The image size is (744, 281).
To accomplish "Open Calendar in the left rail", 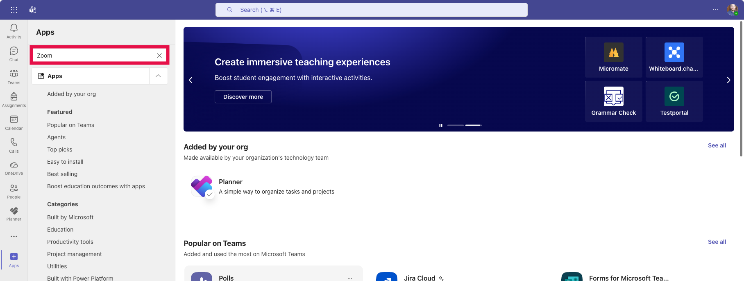I will click(x=14, y=123).
